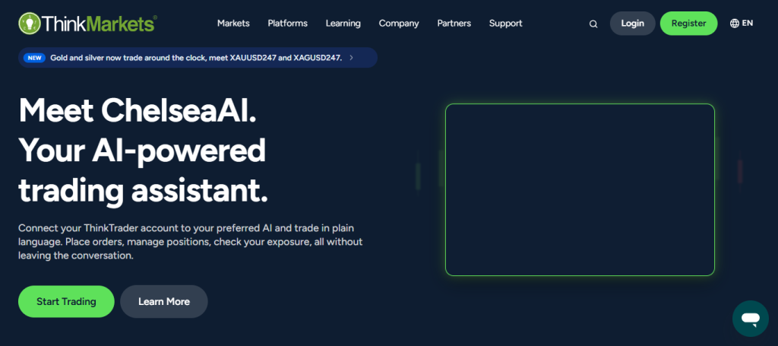Open the search magnifier icon
The height and width of the screenshot is (346, 778).
[x=593, y=24]
